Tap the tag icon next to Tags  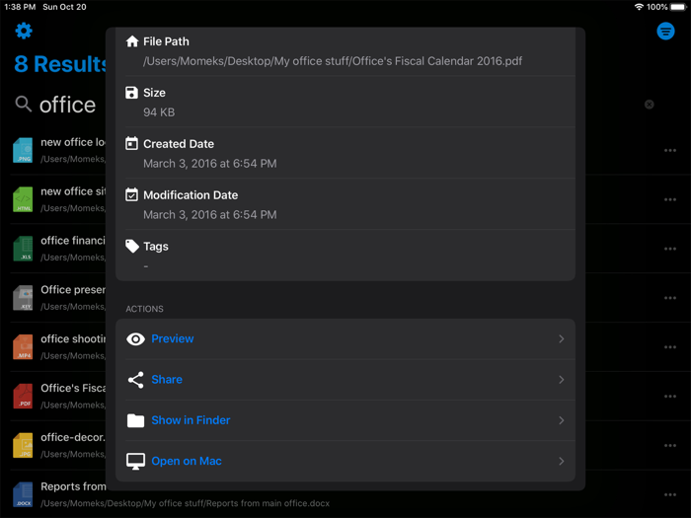point(131,247)
